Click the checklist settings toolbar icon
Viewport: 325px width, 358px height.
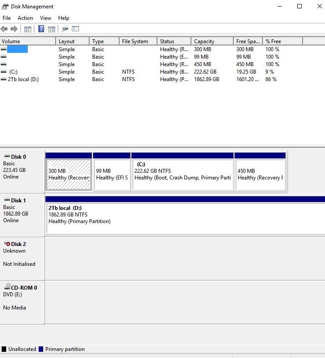point(75,29)
